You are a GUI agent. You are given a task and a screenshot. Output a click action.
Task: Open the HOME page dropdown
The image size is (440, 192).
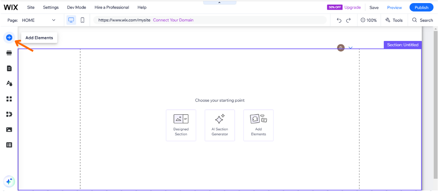[39, 20]
